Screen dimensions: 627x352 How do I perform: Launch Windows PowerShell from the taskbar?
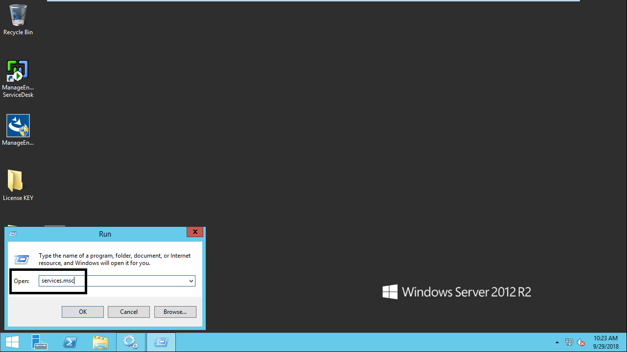click(x=70, y=342)
